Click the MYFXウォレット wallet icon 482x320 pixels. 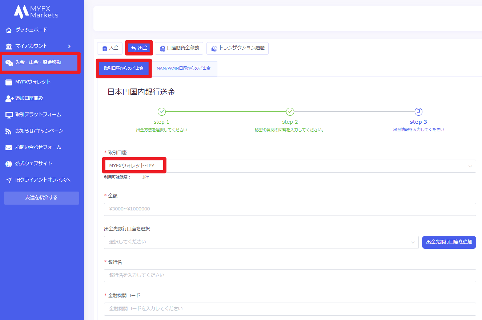(9, 82)
